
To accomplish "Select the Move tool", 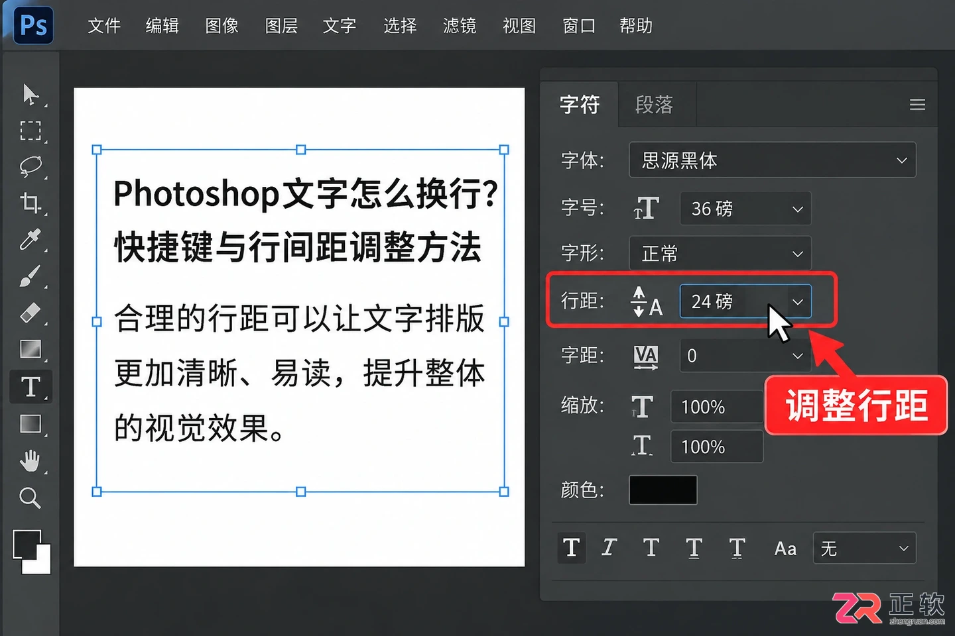I will (x=30, y=94).
